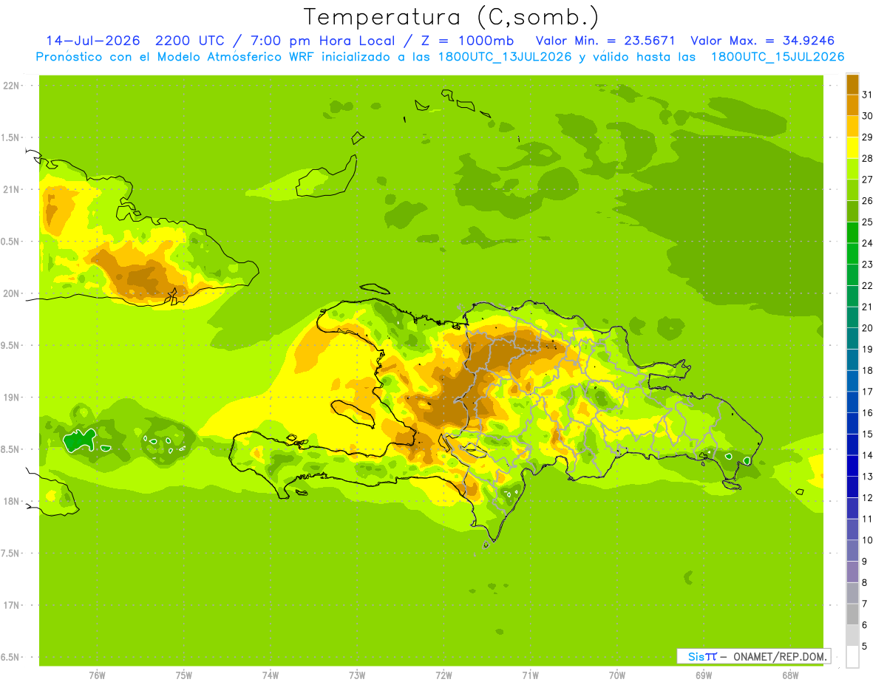Pick the legend swatch between 23 and 24

tap(852, 253)
